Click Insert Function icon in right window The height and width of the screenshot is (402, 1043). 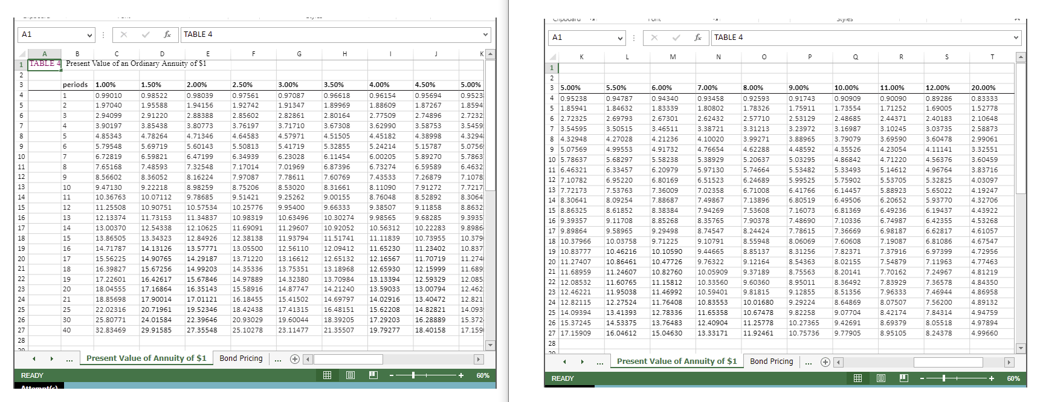[x=698, y=37]
